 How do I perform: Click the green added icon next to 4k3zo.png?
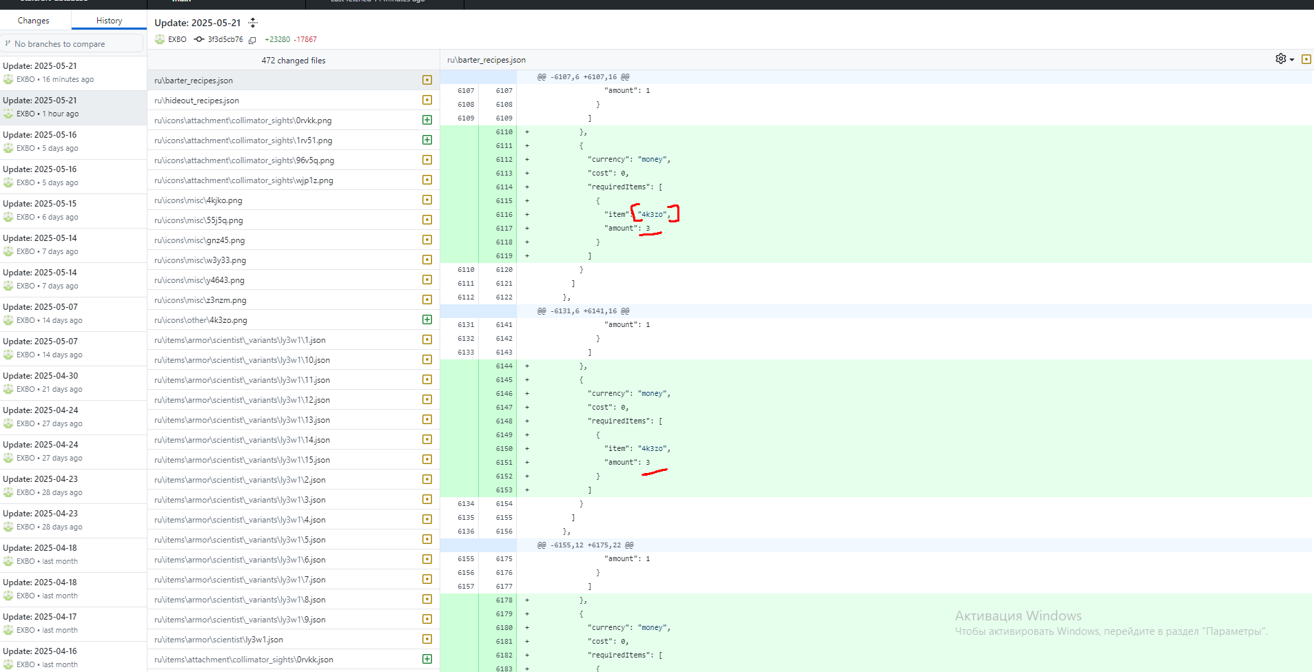tap(427, 320)
